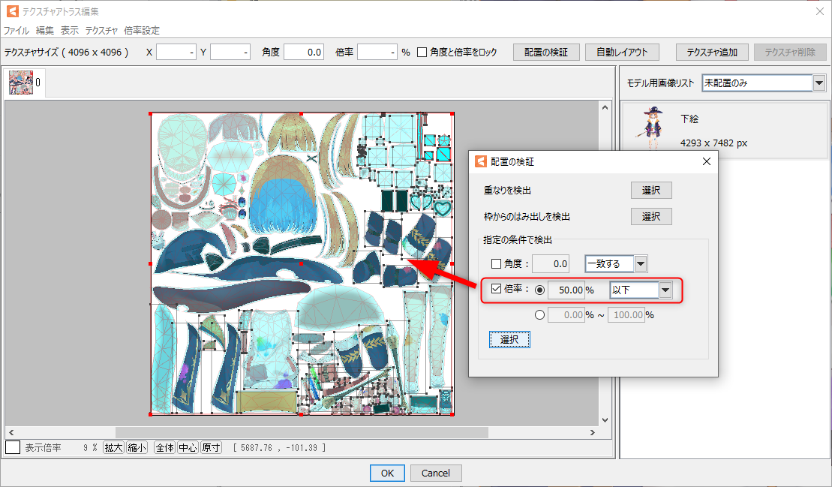Viewport: 832px width, 487px height.
Task: Click the toolbar 角度 input field
Action: (304, 52)
